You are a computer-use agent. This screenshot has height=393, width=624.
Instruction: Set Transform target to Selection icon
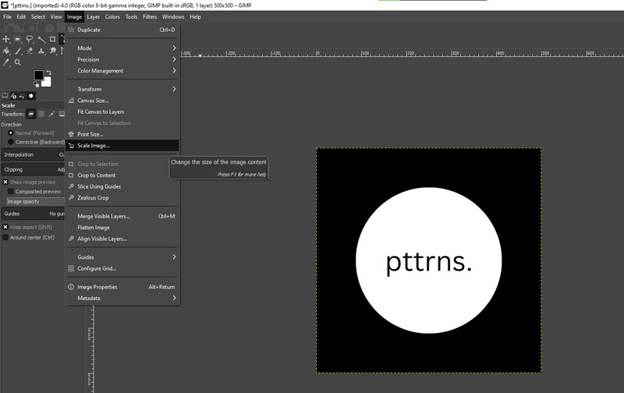[x=41, y=114]
